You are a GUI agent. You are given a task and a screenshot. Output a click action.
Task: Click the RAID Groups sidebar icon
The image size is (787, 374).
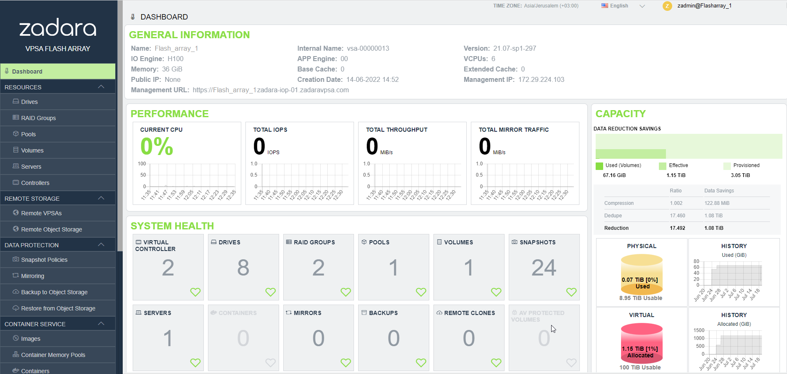[x=16, y=118]
